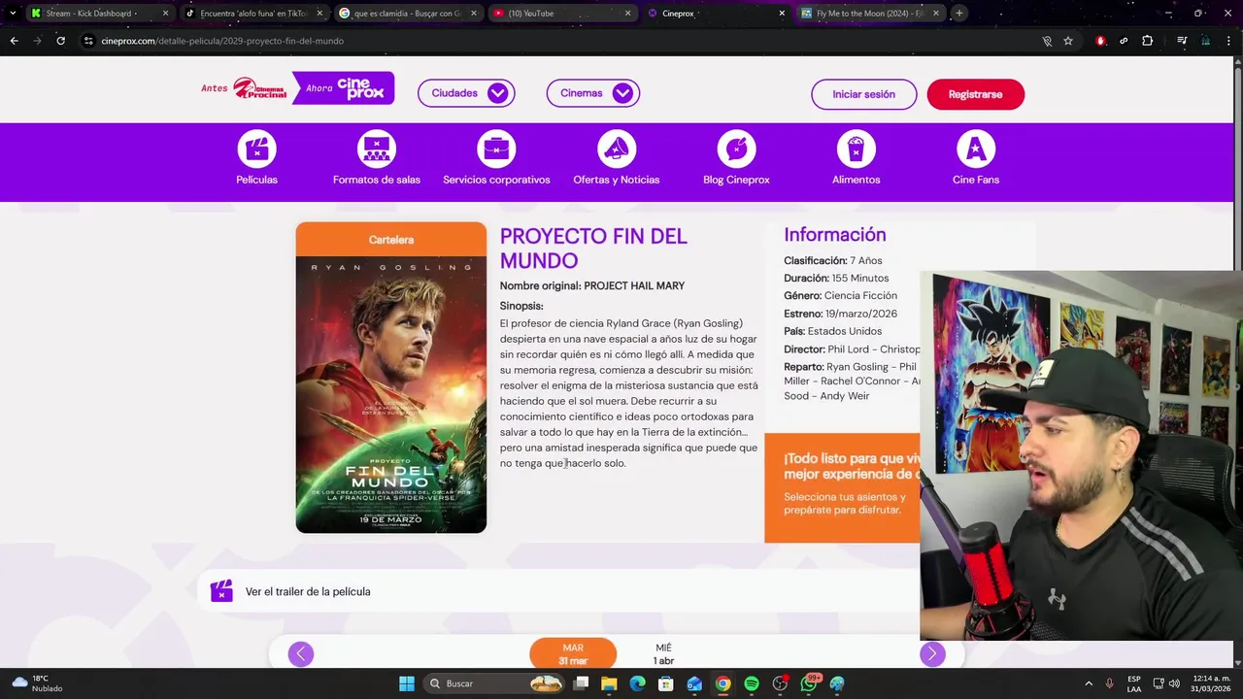The width and height of the screenshot is (1243, 699).
Task: Open WhatsApp from taskbar
Action: 809,683
